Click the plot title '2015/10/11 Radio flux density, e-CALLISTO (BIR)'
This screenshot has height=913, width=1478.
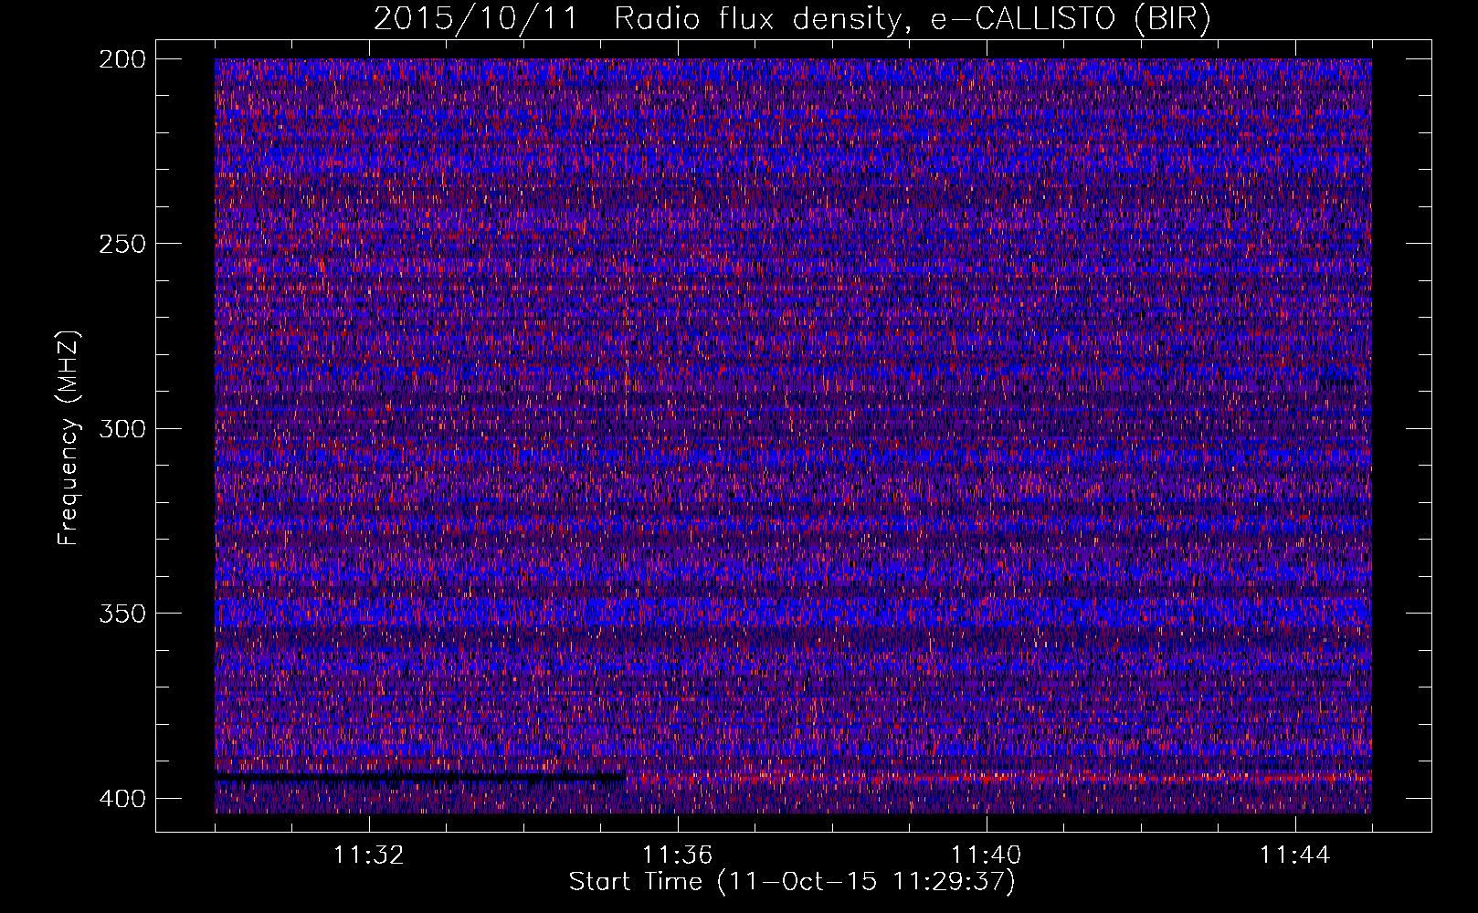pos(792,19)
